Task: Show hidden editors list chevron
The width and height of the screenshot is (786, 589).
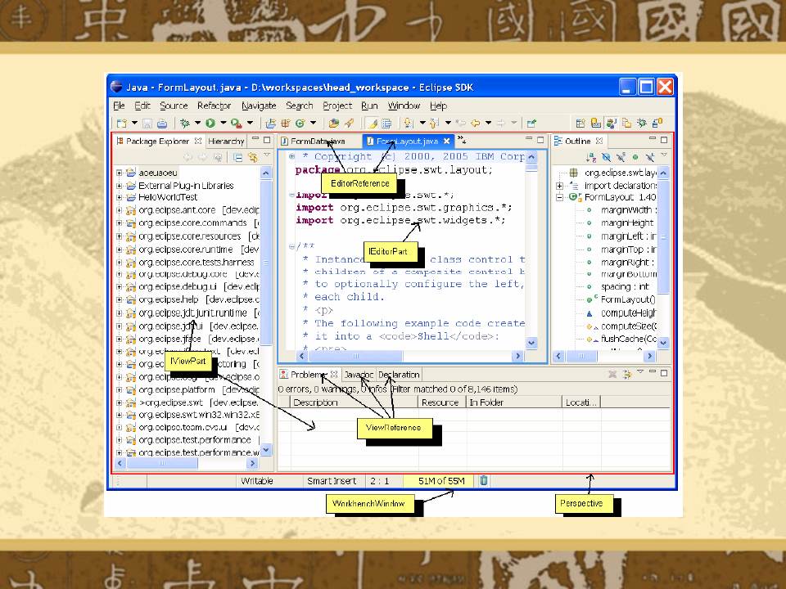Action: (462, 140)
